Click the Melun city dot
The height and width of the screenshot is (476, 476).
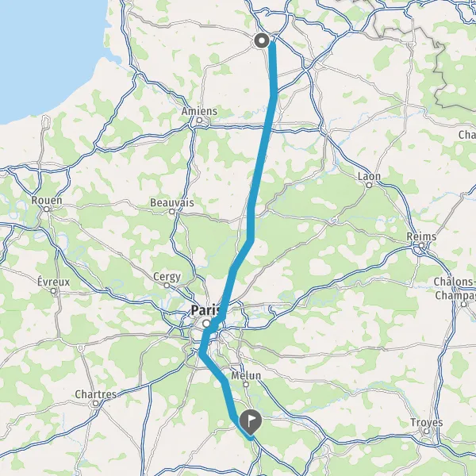click(246, 385)
